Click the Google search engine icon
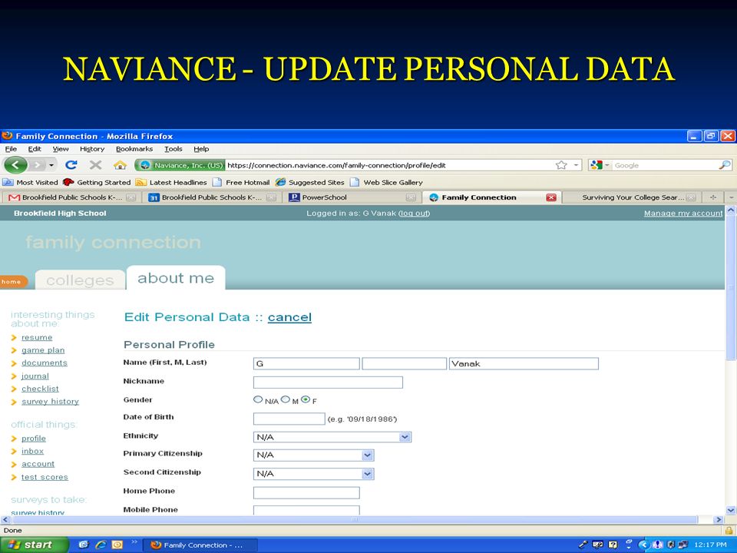This screenshot has width=737, height=553. coord(596,165)
